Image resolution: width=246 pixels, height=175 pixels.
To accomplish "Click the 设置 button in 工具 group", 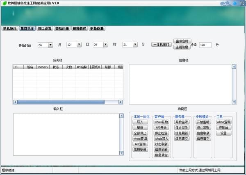I will pyautogui.click(x=223, y=133).
